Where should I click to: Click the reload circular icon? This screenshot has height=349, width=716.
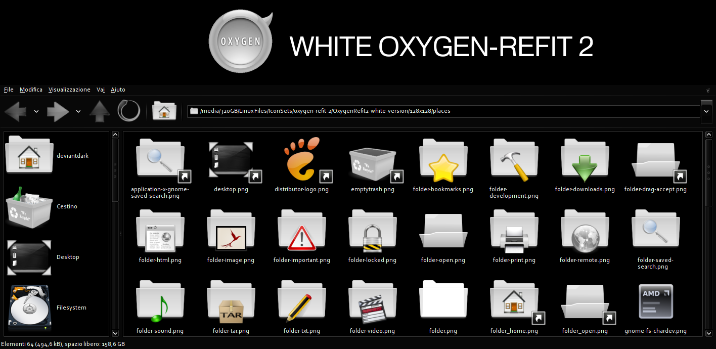(128, 111)
